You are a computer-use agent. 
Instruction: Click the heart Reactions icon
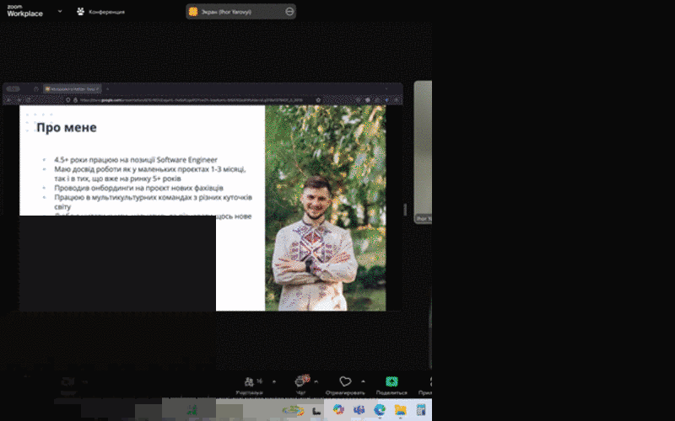click(345, 383)
